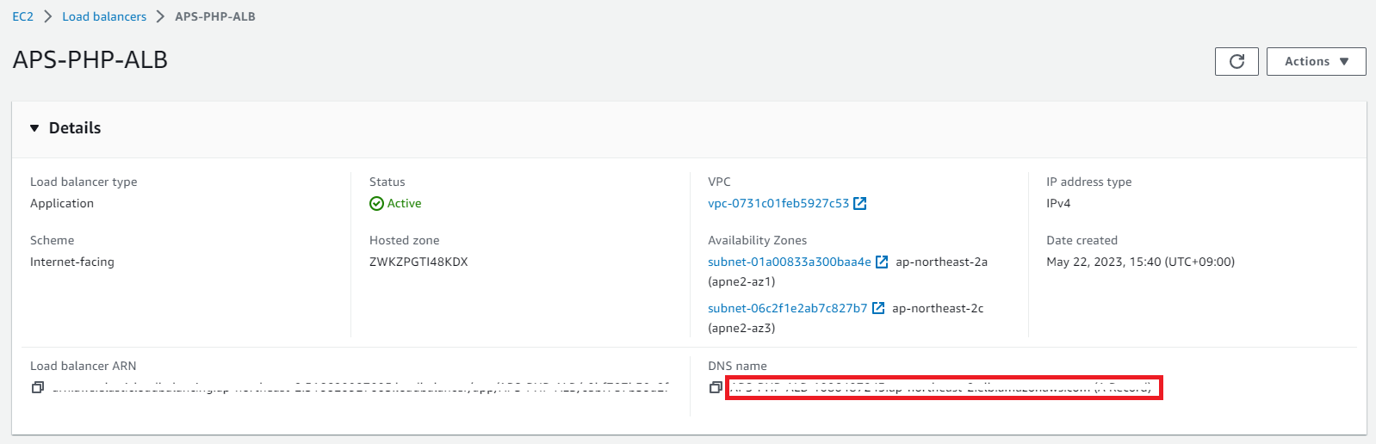Open the Actions dropdown menu
Image resolution: width=1376 pixels, height=444 pixels.
tap(1316, 61)
